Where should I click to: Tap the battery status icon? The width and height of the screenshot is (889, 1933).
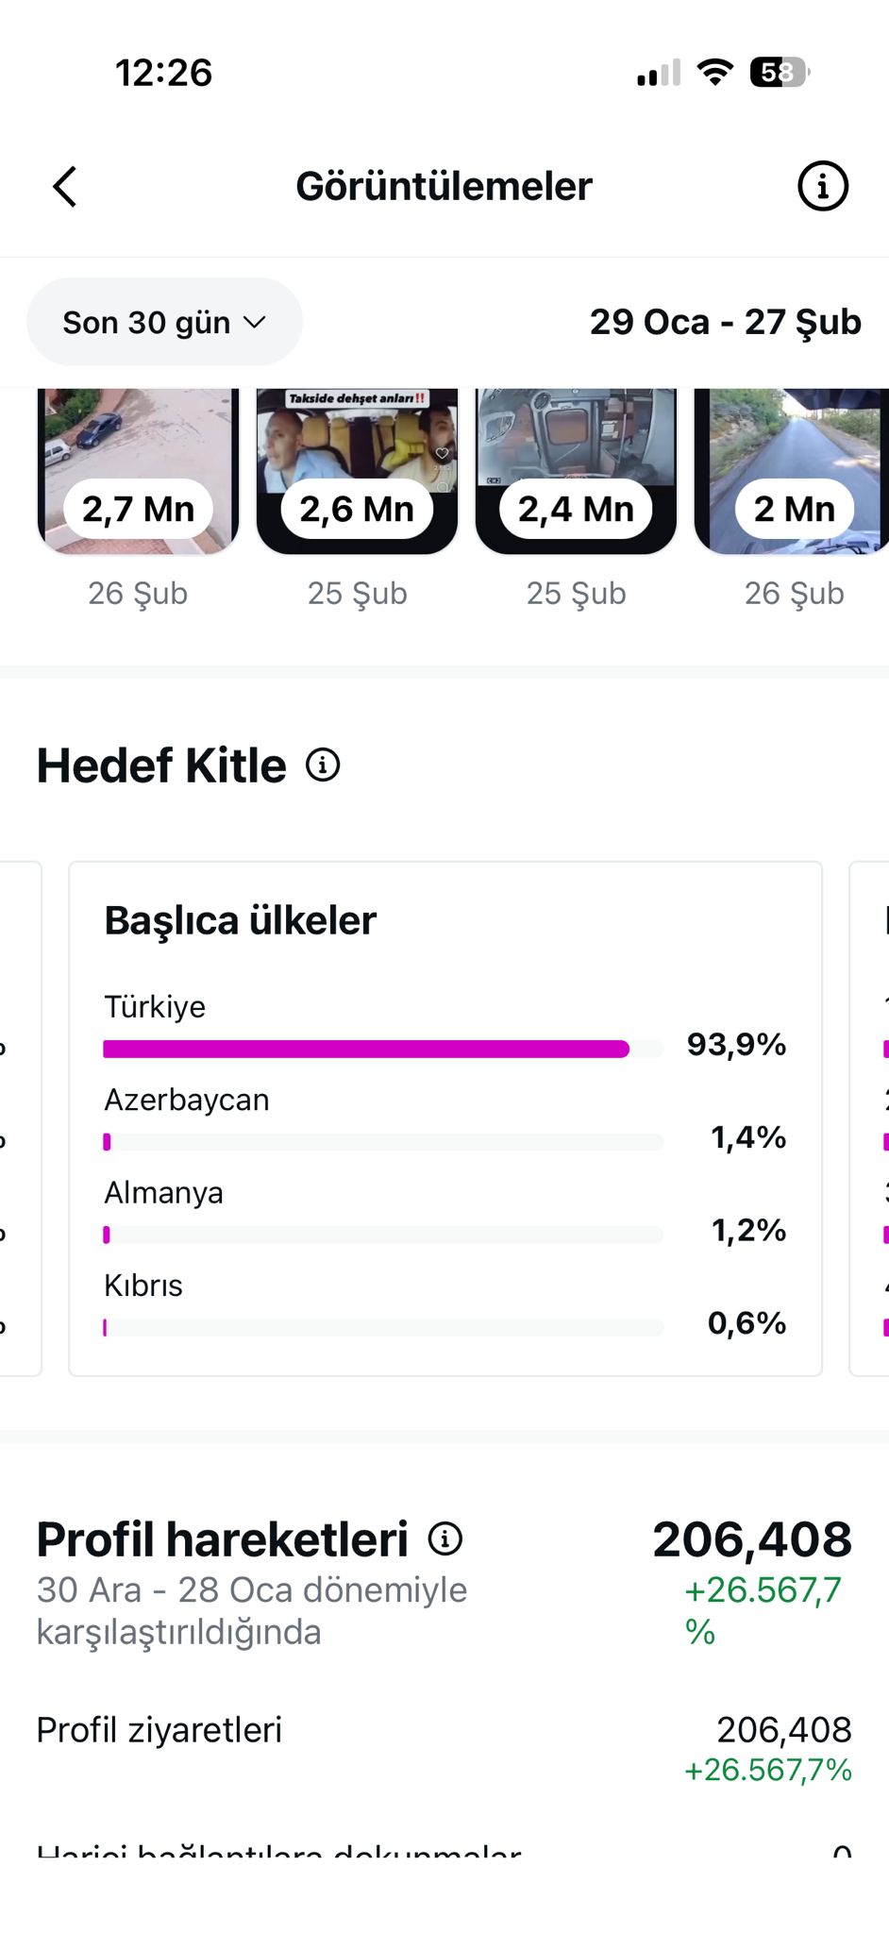point(779,73)
